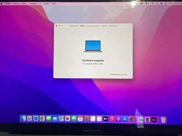Screen dimensions: 182x136
Task: Open the App Store in the Dock
Action: click(x=125, y=119)
